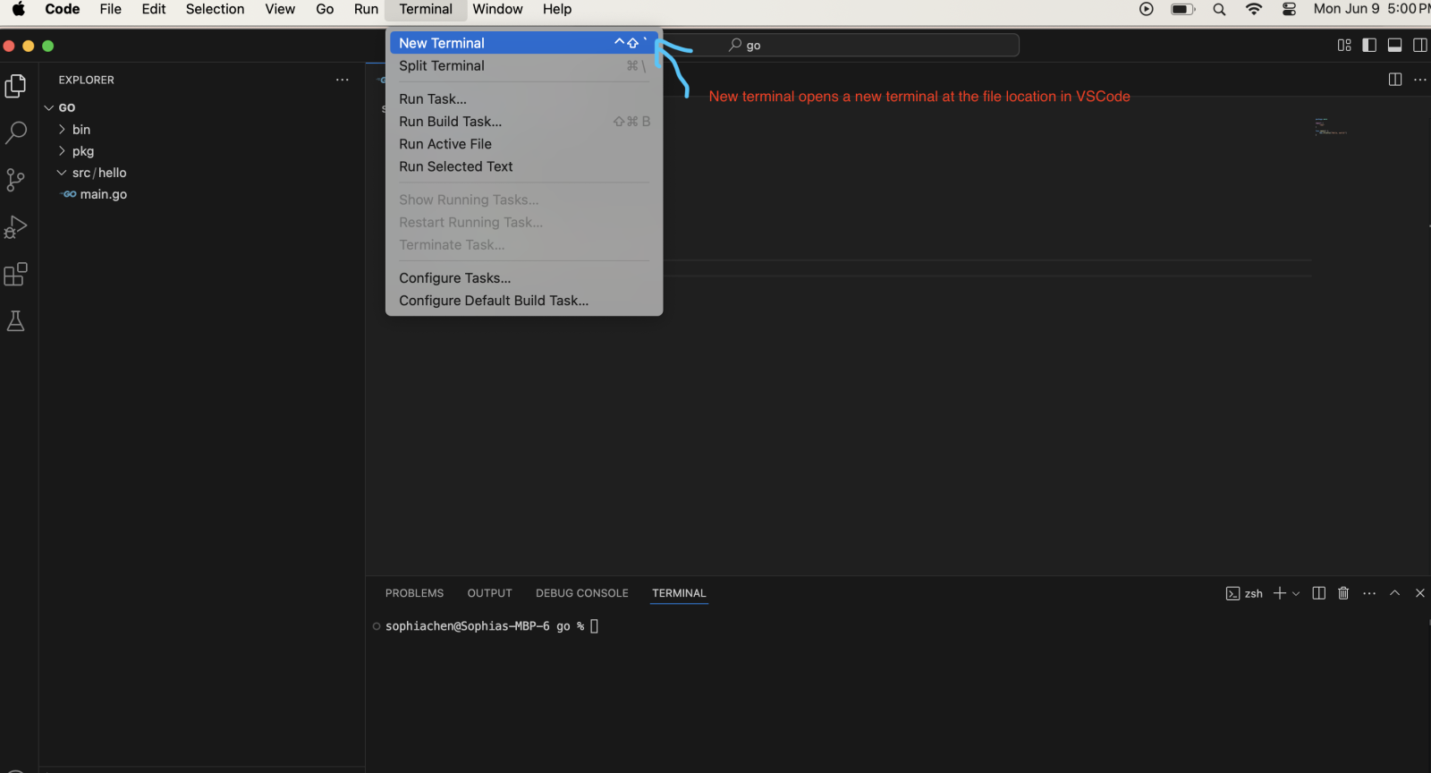Viewport: 1431px width, 773px height.
Task: Open the Run menu
Action: click(366, 9)
